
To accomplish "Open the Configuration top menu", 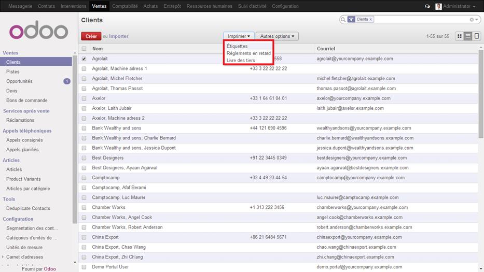I will point(285,6).
